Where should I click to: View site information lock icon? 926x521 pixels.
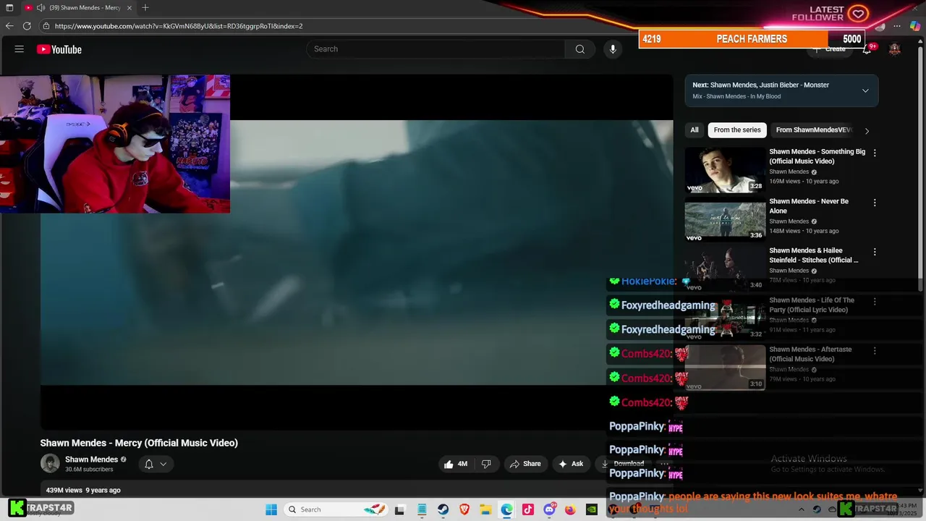click(46, 26)
